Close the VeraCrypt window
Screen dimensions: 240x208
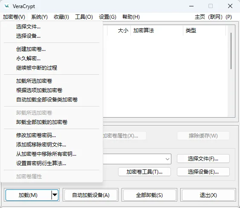[x=230, y=6]
